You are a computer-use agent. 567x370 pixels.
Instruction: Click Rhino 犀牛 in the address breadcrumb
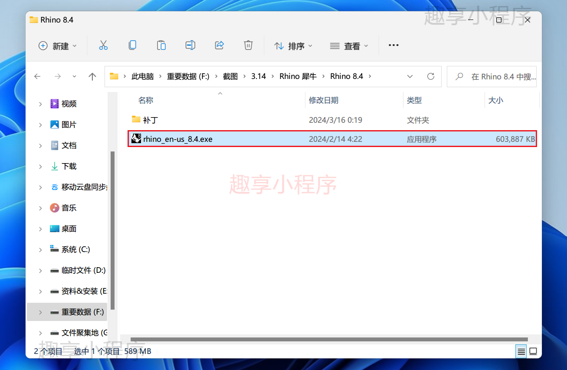click(298, 76)
